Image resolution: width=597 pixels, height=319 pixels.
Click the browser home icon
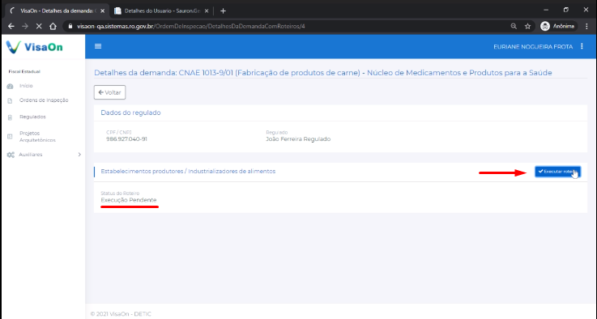pyautogui.click(x=53, y=26)
